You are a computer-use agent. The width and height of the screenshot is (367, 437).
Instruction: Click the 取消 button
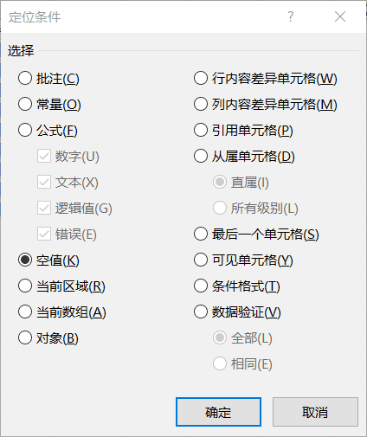[315, 412]
